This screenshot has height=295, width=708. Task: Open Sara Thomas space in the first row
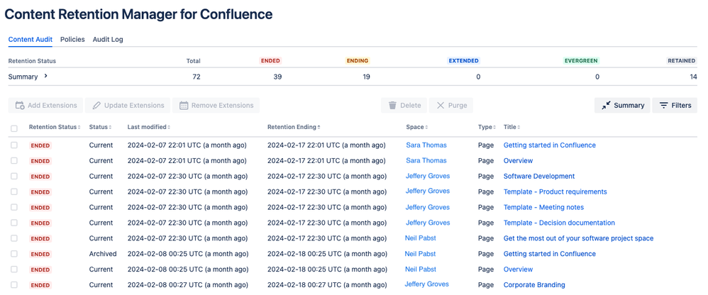click(x=426, y=145)
